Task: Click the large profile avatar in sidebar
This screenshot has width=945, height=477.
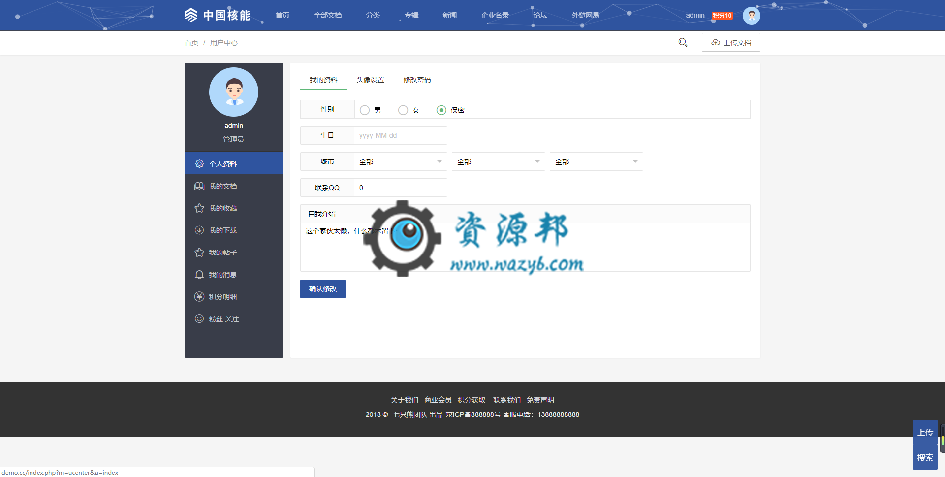Action: (x=234, y=92)
